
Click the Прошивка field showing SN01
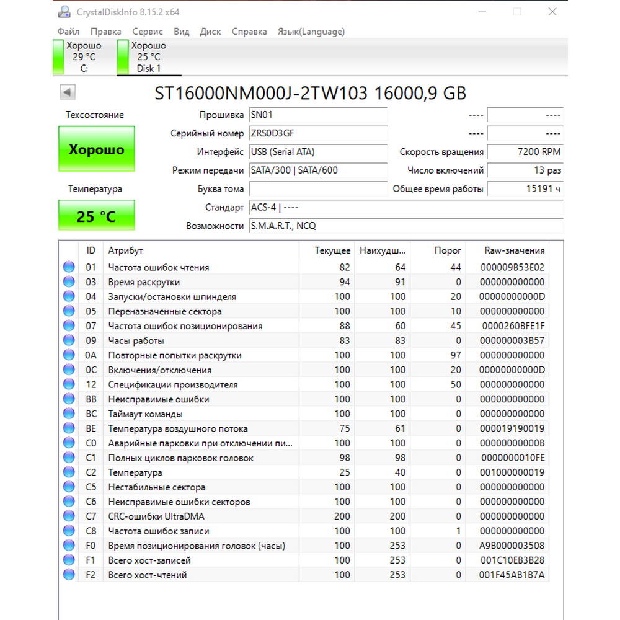coord(318,115)
